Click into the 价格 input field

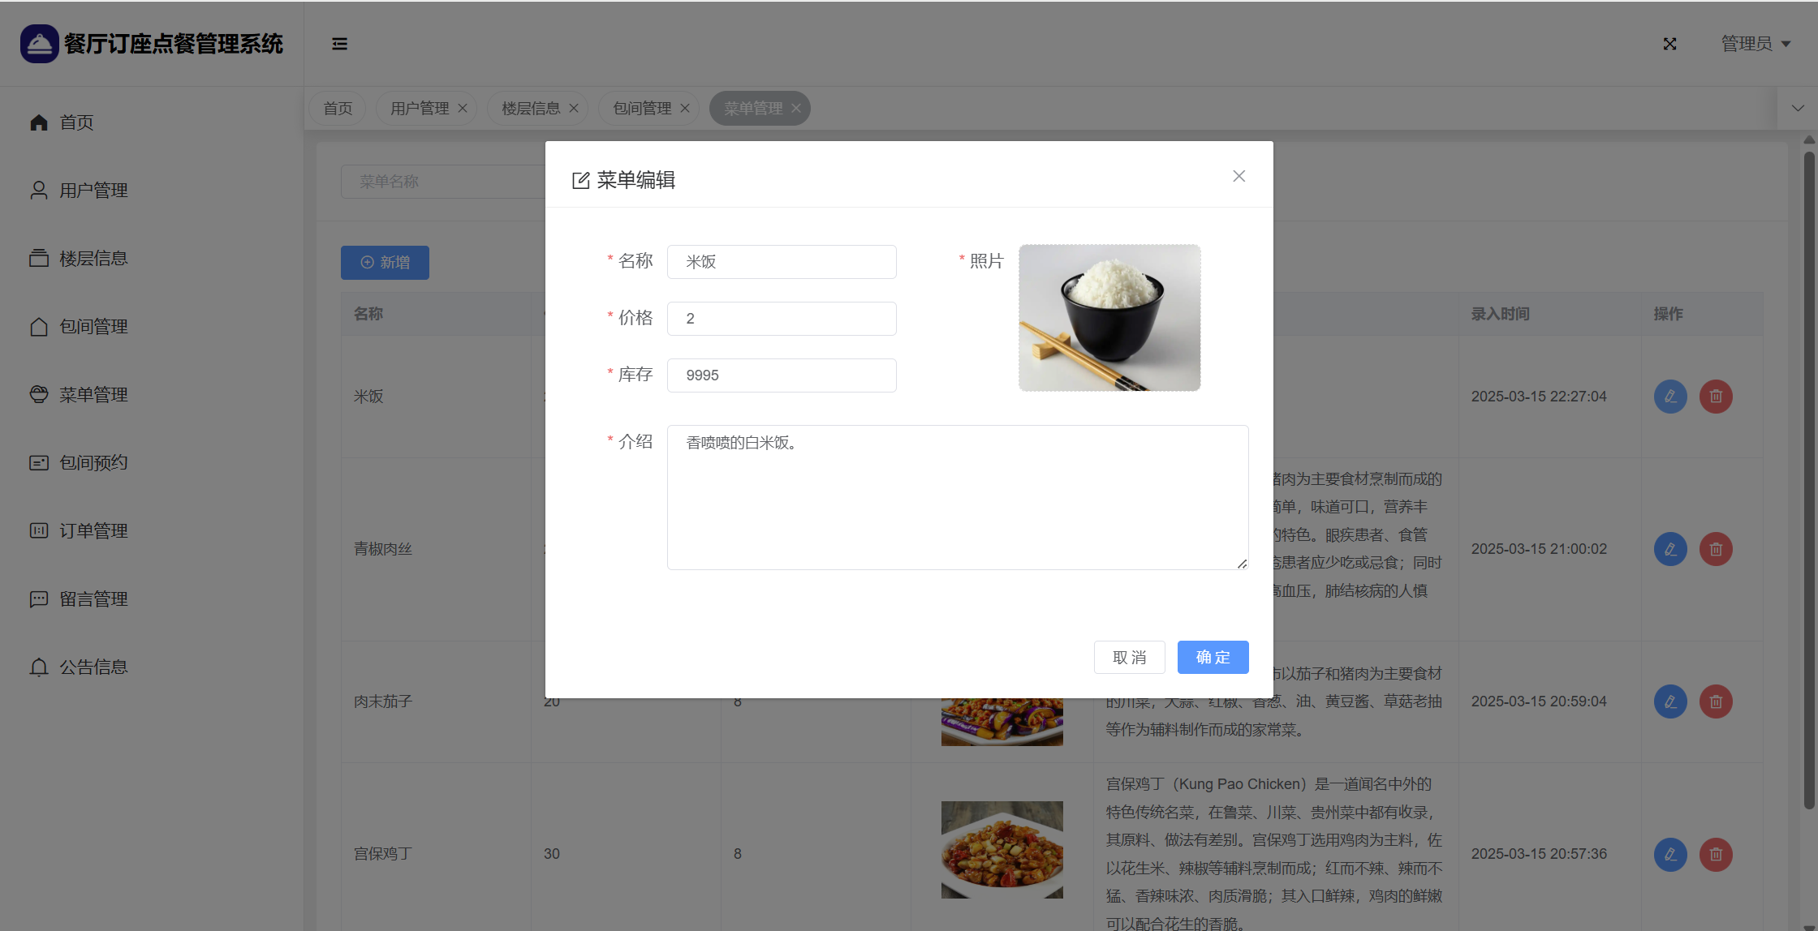(781, 319)
